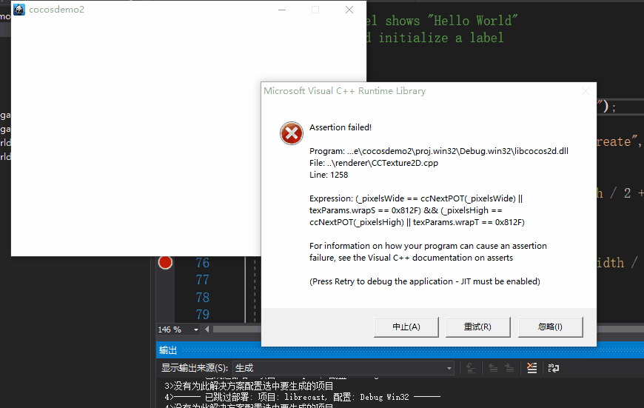Click the cocosdemo2 window app icon
Viewport: 644px width, 408px height.
pyautogui.click(x=19, y=10)
